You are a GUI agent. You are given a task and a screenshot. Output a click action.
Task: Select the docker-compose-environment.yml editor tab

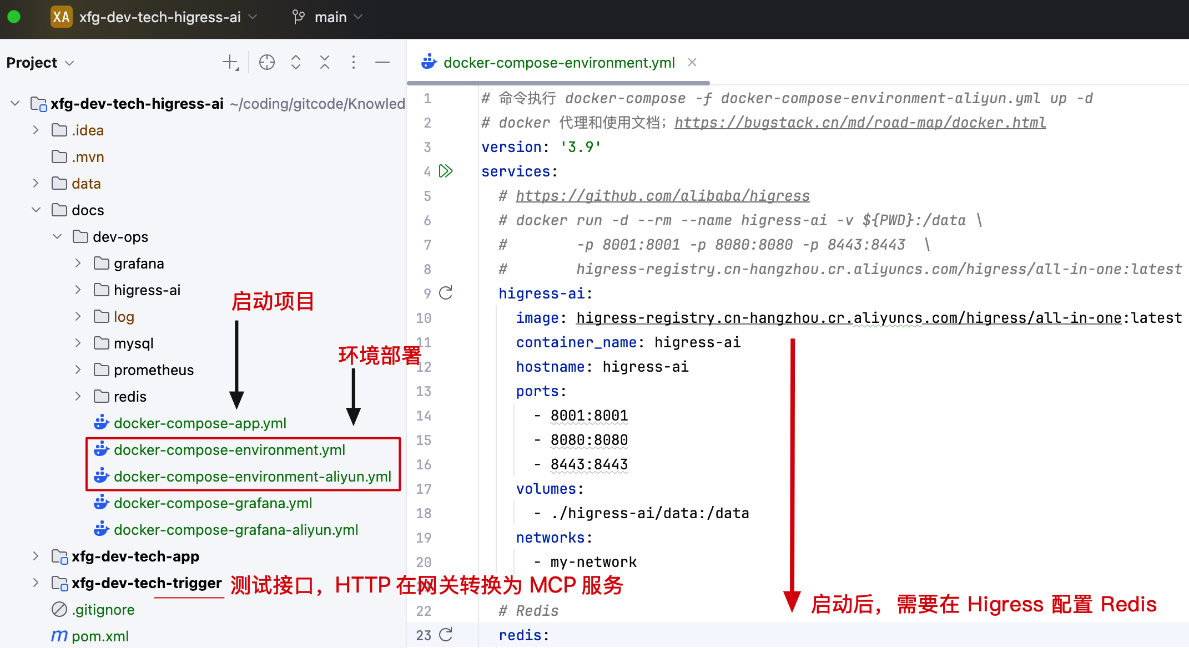pos(558,63)
